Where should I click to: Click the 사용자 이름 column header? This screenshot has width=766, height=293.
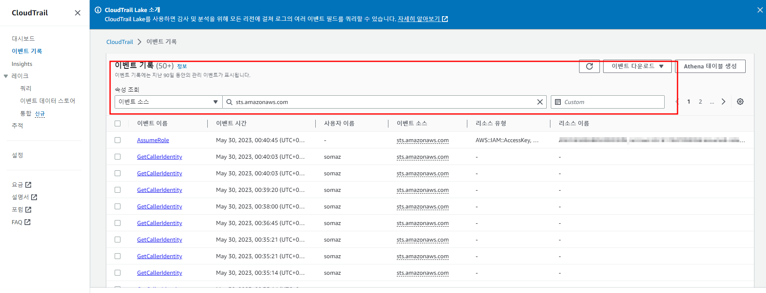[339, 123]
